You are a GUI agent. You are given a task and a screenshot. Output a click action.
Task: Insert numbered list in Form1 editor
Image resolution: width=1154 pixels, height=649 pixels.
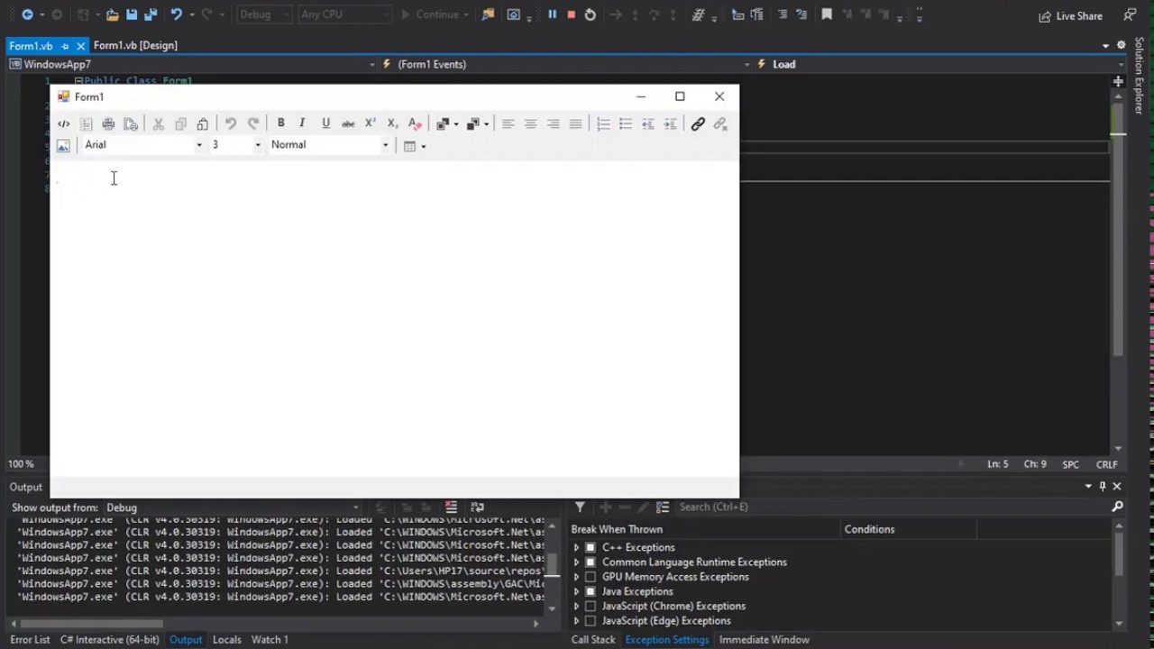click(x=603, y=123)
